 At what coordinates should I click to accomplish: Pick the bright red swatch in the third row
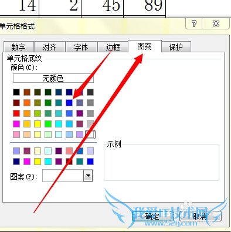tap(16, 113)
